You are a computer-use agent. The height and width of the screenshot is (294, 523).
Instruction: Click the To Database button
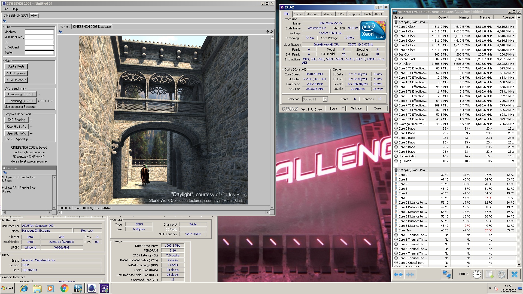coord(16,80)
